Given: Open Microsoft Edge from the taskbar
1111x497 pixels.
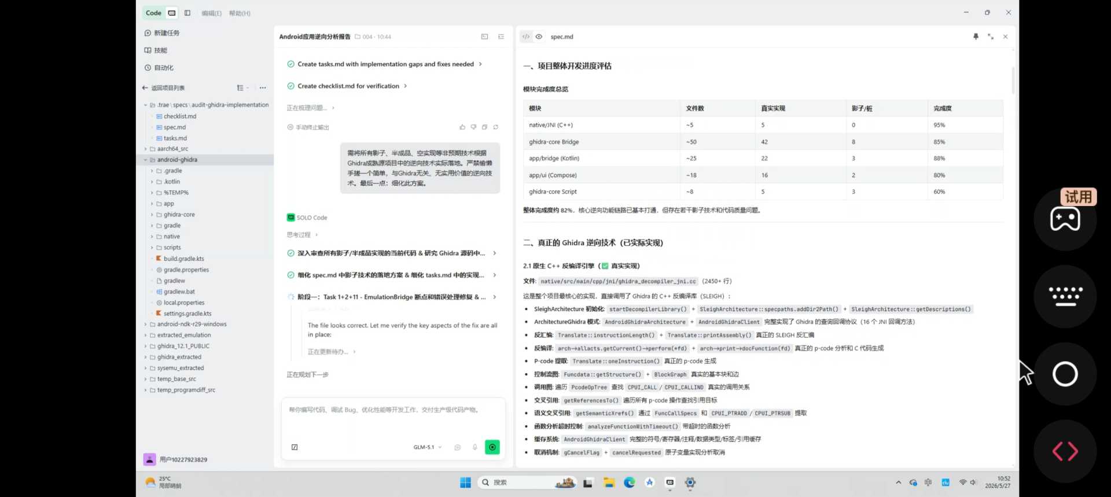Looking at the screenshot, I should click(x=629, y=483).
